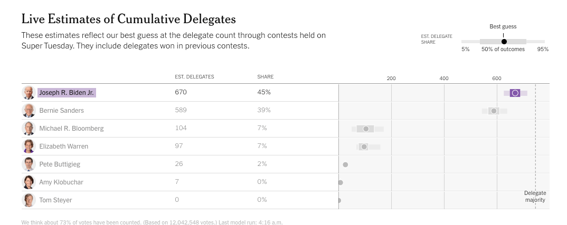Click Buttigieg's gray dot on chart
Screen dimensions: 567x225
[x=345, y=164]
